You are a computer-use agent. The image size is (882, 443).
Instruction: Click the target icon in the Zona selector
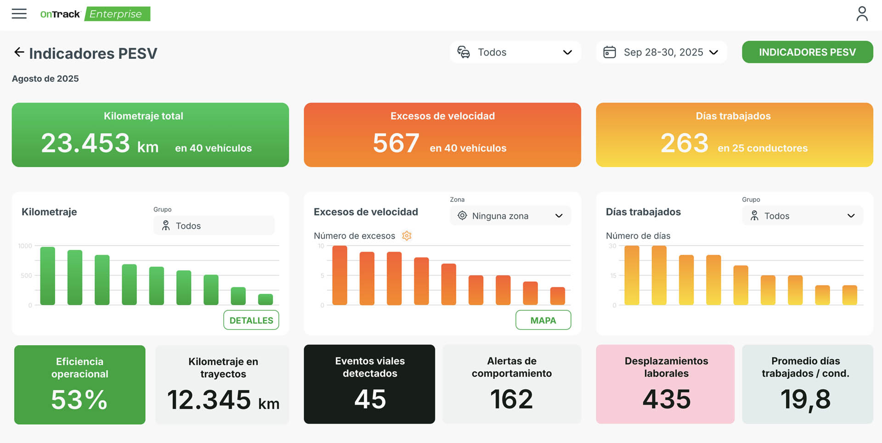click(x=462, y=216)
